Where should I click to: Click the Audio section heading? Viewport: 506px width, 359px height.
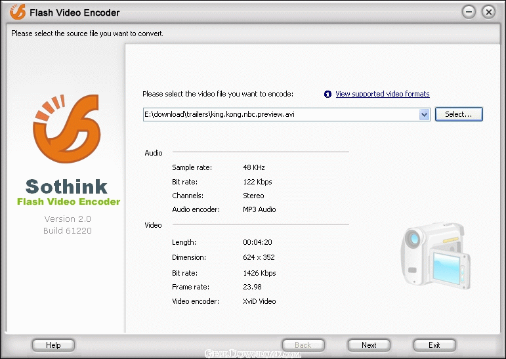point(154,153)
